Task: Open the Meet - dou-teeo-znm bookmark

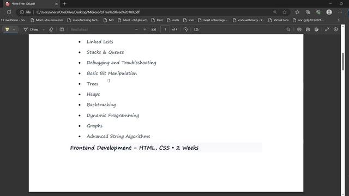Action: [x=47, y=20]
